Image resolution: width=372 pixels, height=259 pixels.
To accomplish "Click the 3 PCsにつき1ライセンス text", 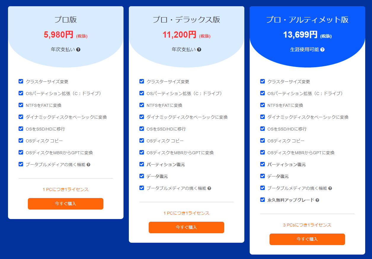I will (x=307, y=225).
